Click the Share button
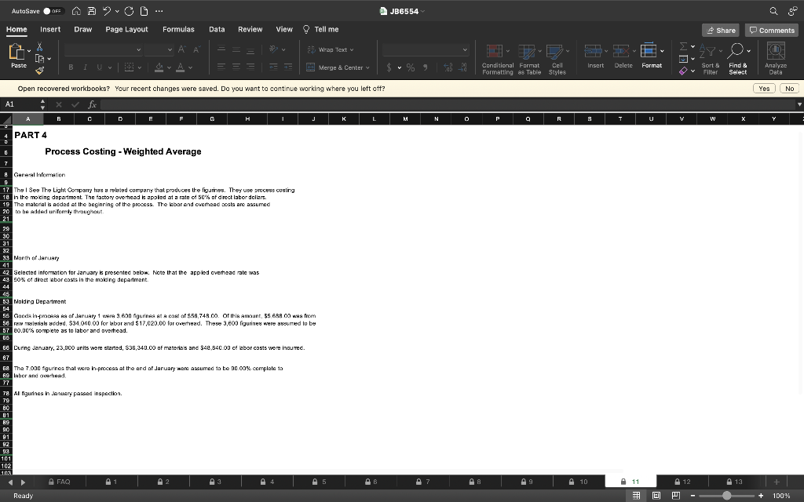804x502 pixels. [721, 31]
